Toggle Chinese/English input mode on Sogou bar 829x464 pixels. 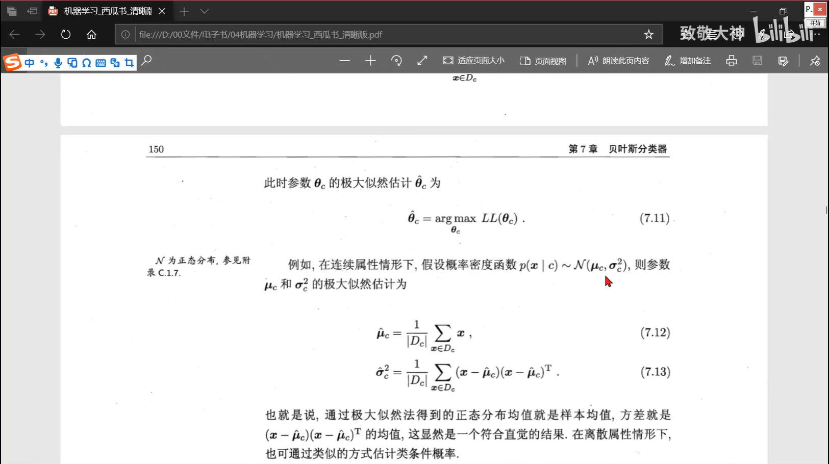tap(29, 62)
